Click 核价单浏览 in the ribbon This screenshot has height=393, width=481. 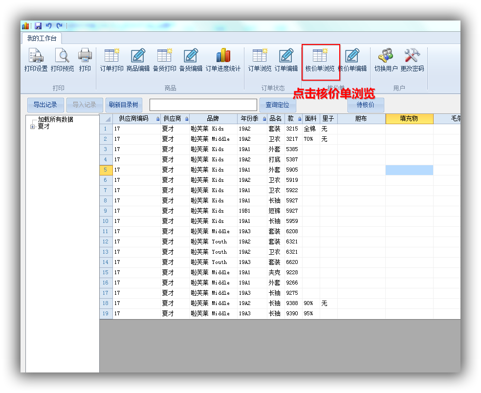[x=320, y=60]
